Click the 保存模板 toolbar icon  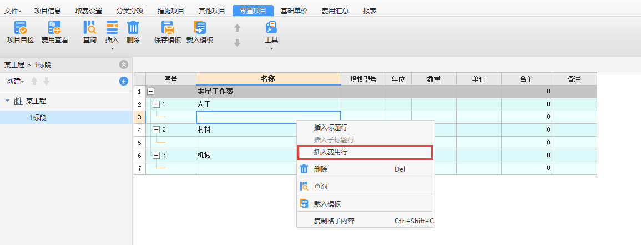click(x=168, y=28)
